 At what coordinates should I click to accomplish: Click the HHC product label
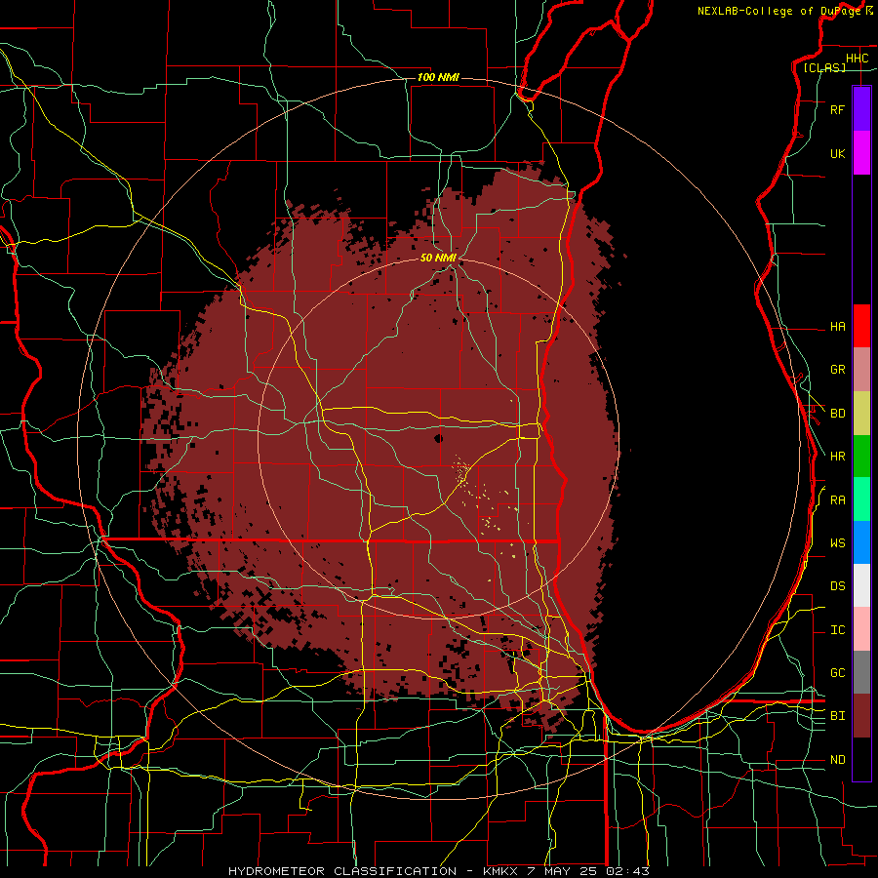(857, 59)
